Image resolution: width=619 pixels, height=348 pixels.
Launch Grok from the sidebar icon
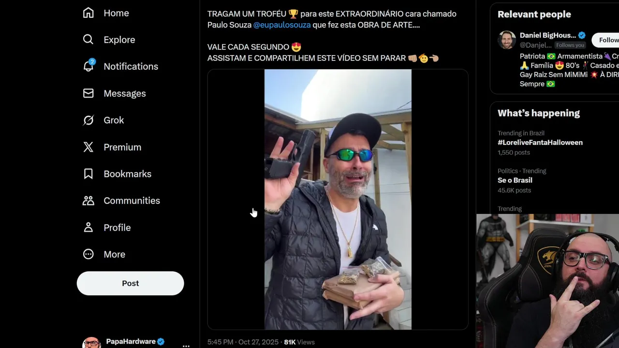click(88, 120)
